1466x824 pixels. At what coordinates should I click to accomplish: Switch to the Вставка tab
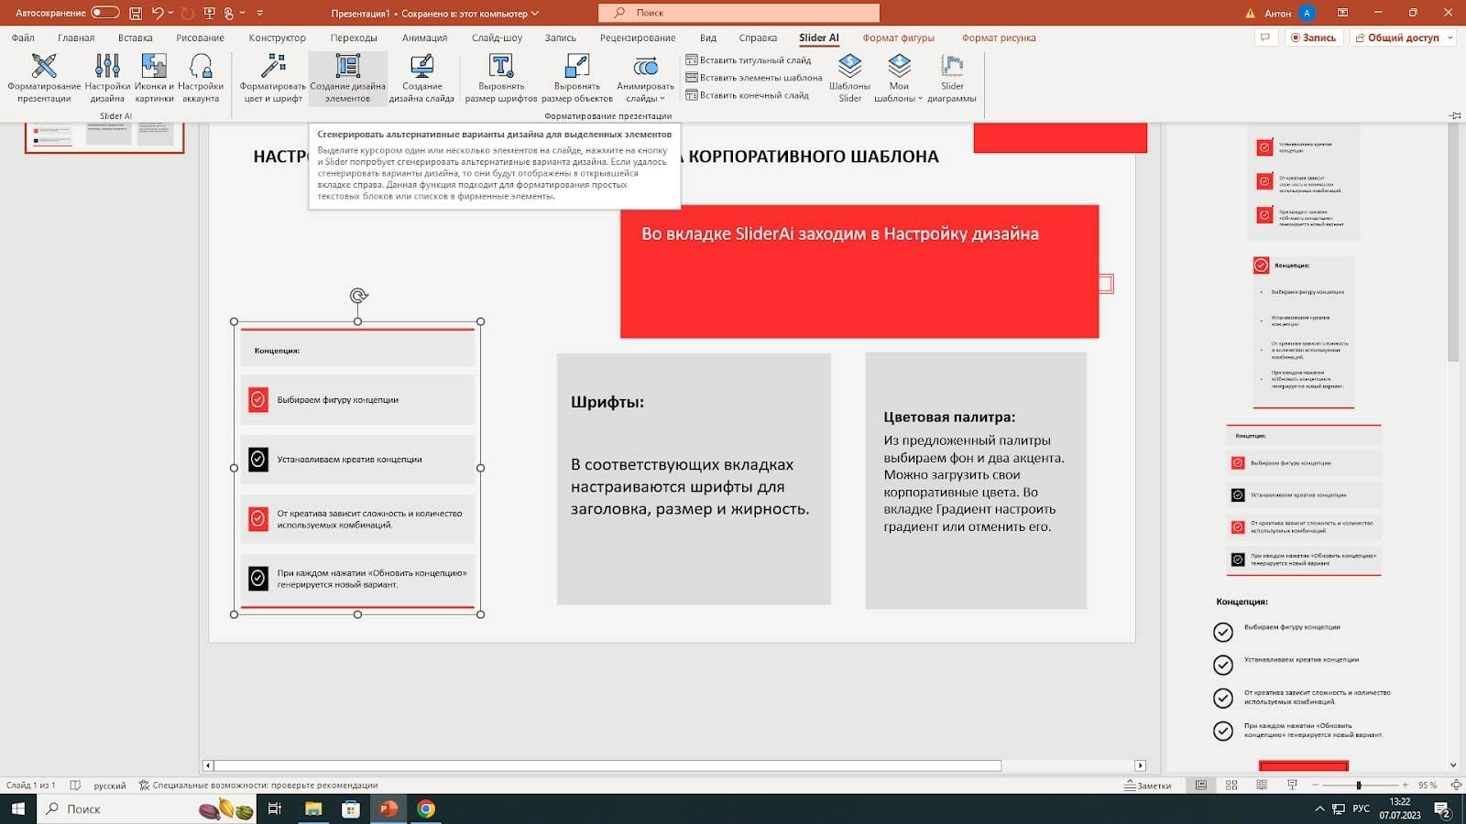point(136,38)
